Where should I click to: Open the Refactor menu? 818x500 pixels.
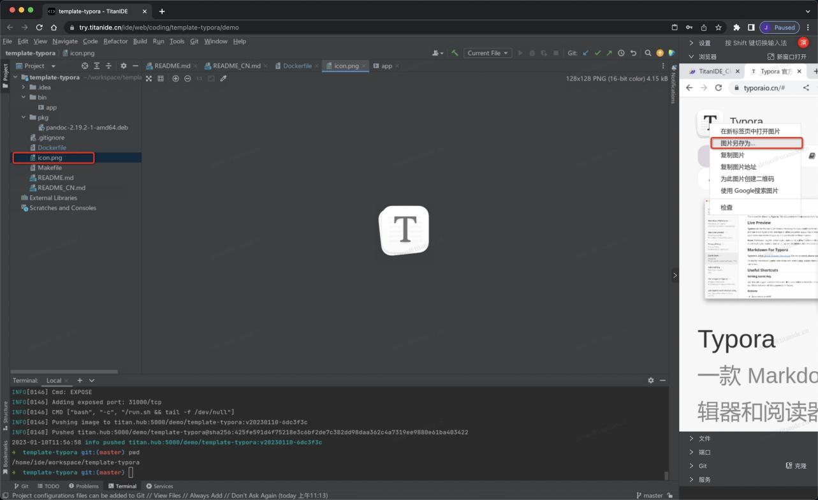tap(115, 41)
